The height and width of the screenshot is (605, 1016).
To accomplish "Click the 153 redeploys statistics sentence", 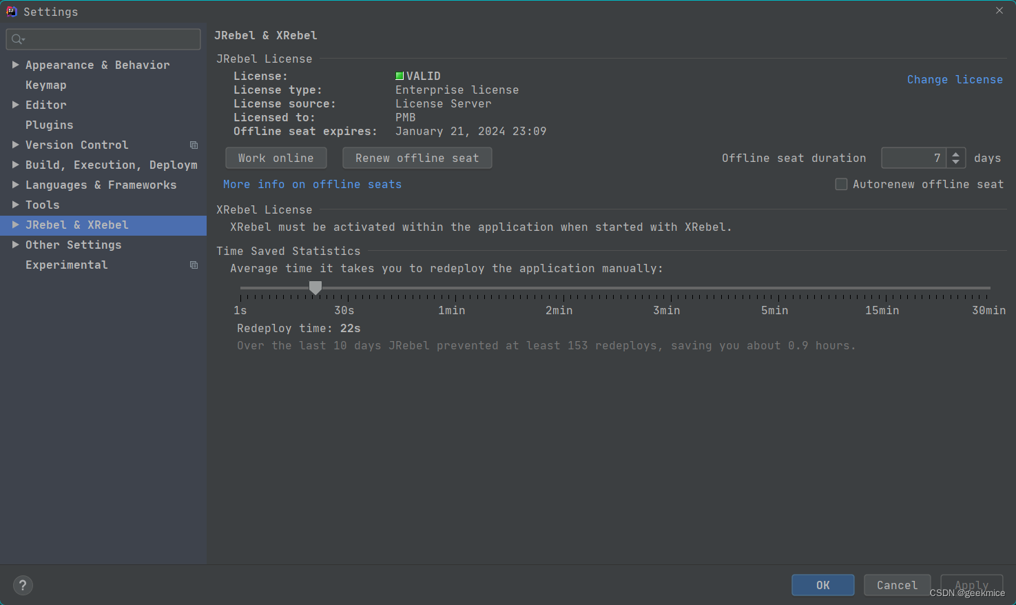I will point(546,345).
